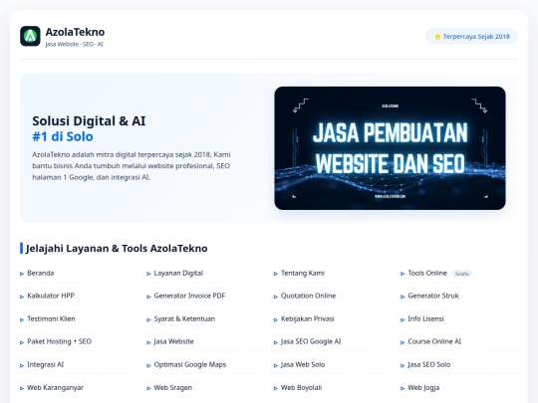The height and width of the screenshot is (403, 538).
Task: Open the Tentang Kami link
Action: click(x=303, y=273)
